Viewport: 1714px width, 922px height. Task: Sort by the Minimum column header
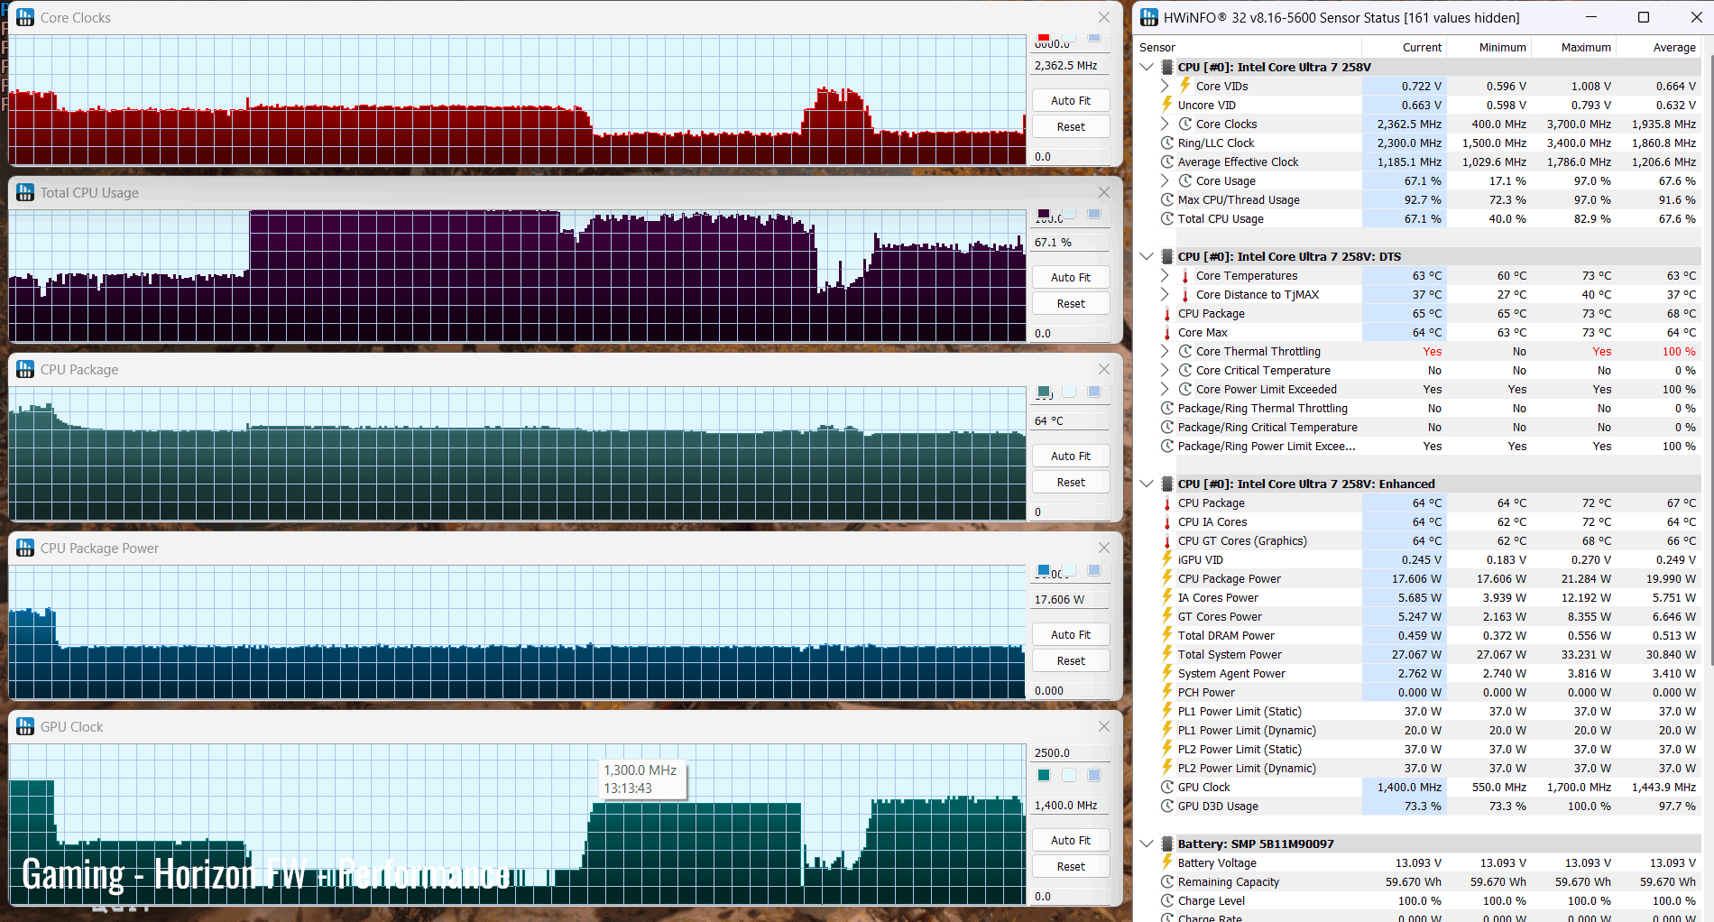point(1488,47)
